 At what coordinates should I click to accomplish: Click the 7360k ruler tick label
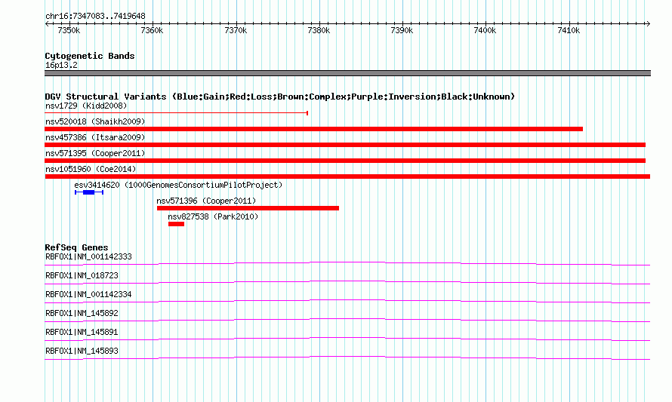[152, 31]
